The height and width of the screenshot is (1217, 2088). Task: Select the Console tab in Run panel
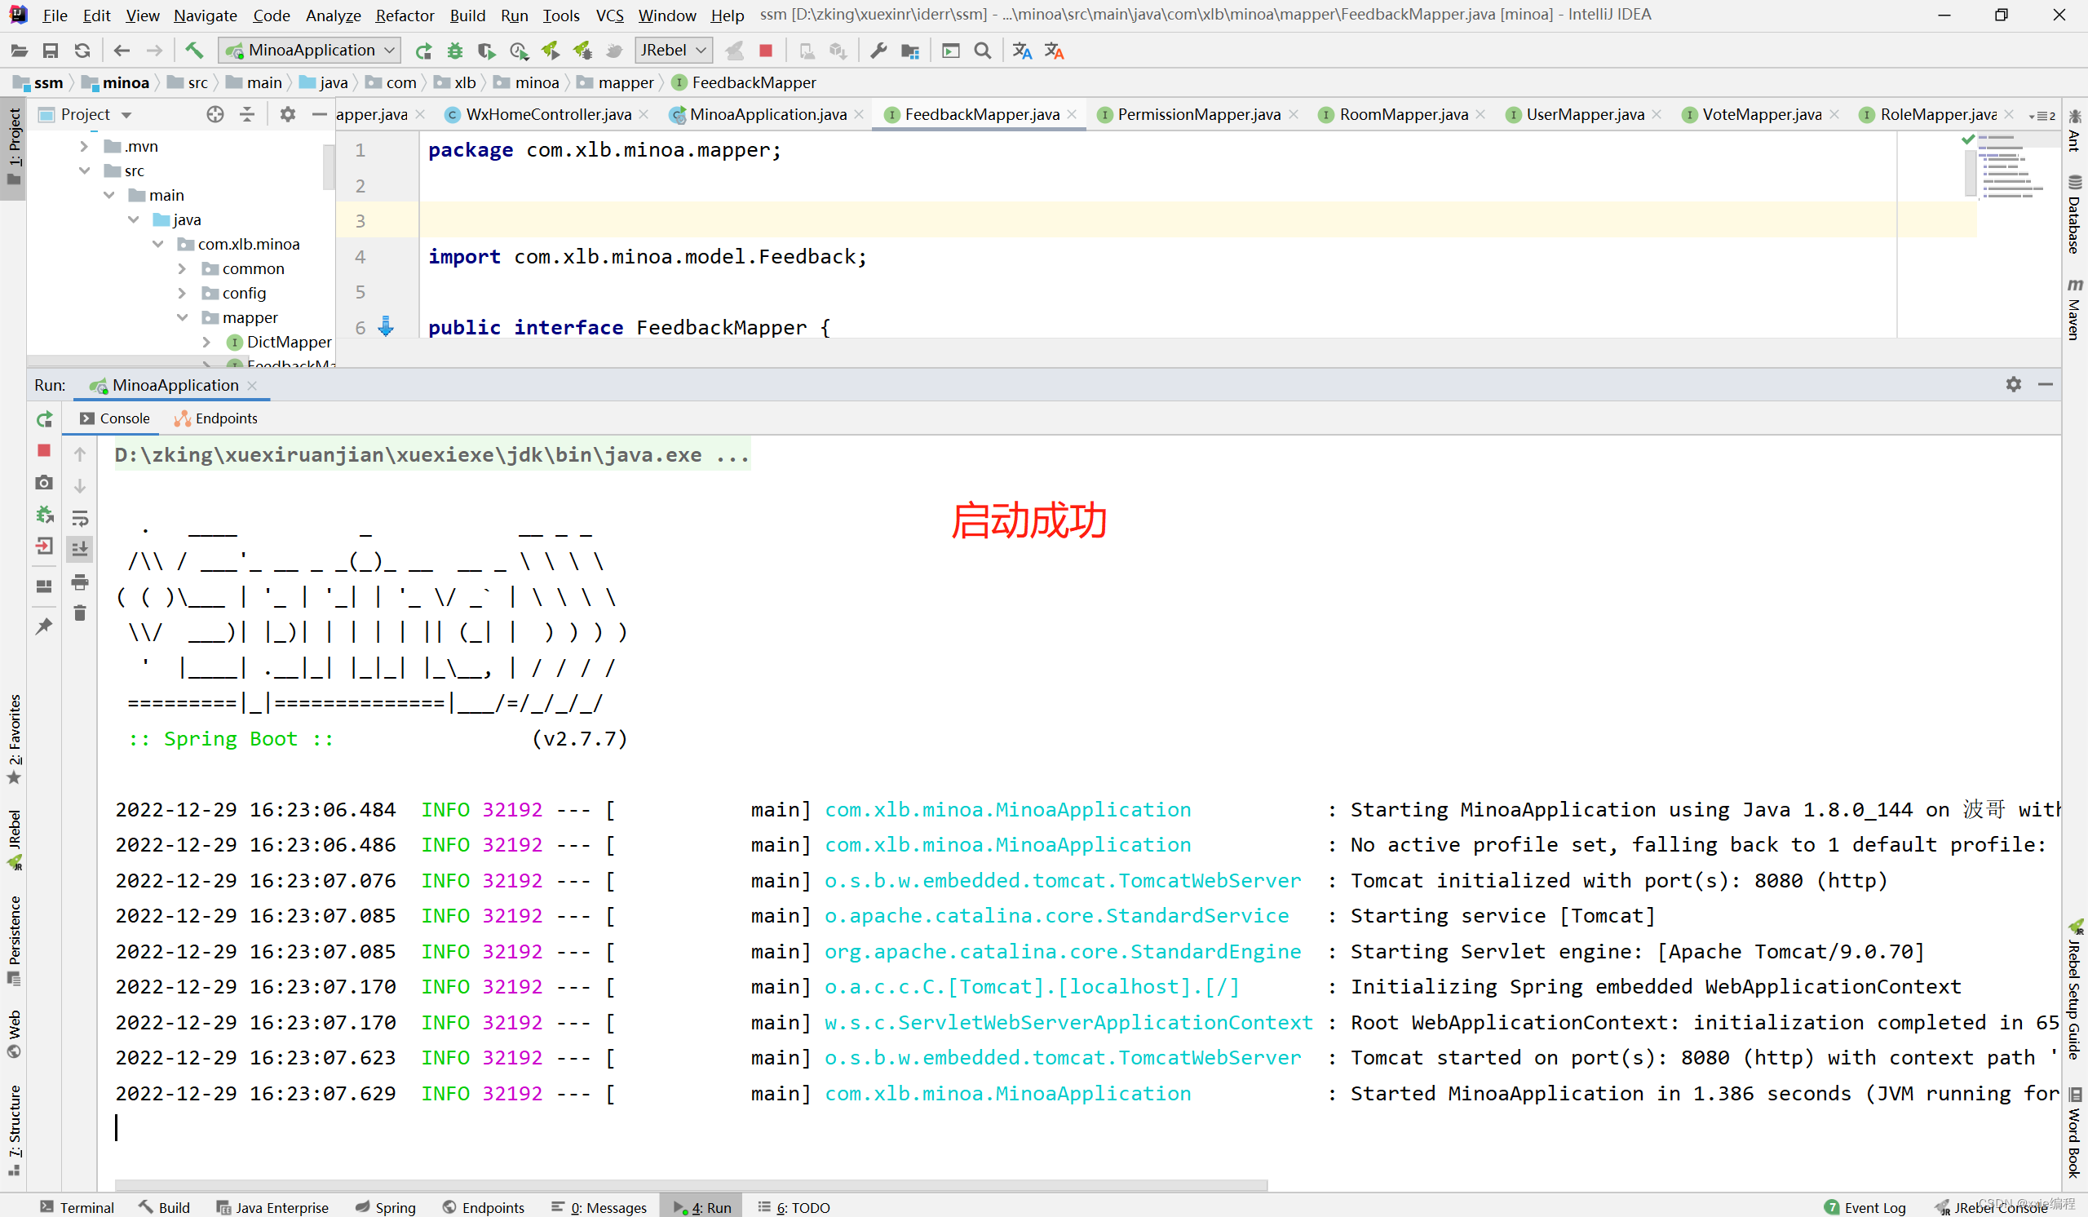(115, 418)
